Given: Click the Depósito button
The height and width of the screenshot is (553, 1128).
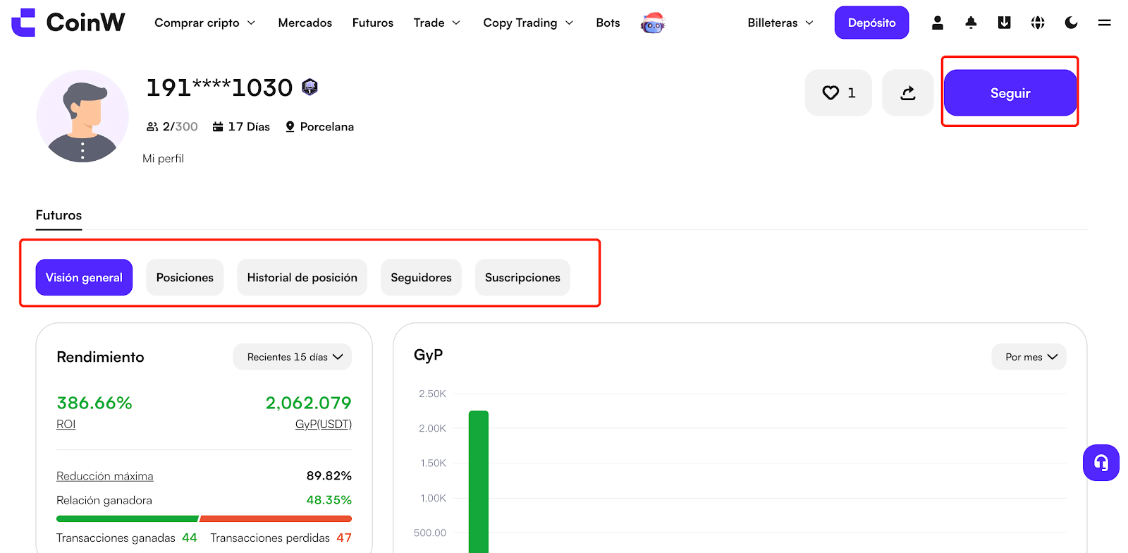Looking at the screenshot, I should point(871,23).
